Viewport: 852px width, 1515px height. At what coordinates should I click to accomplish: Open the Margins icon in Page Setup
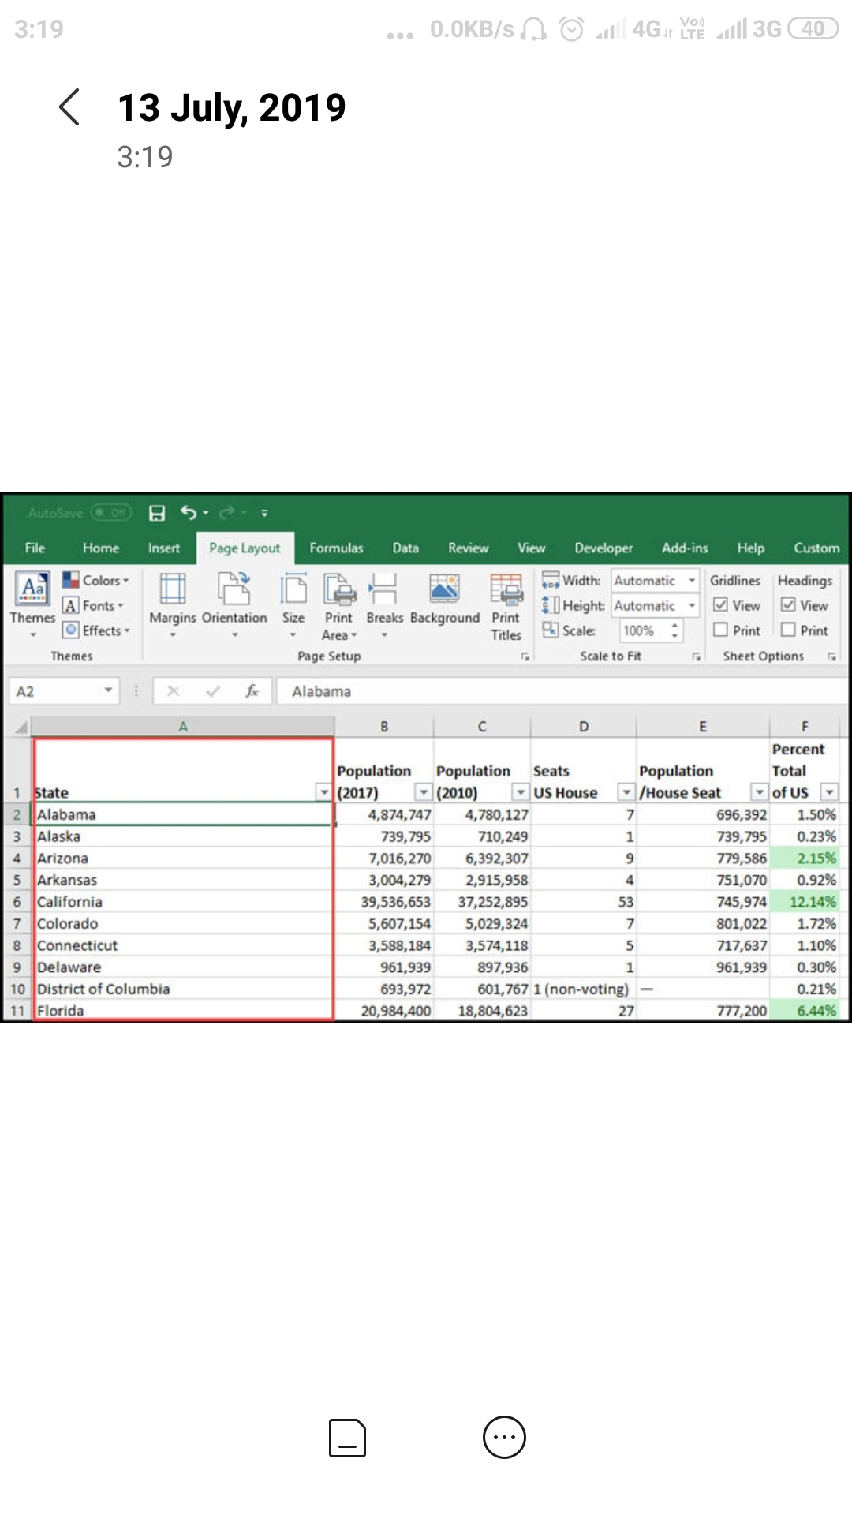point(172,590)
